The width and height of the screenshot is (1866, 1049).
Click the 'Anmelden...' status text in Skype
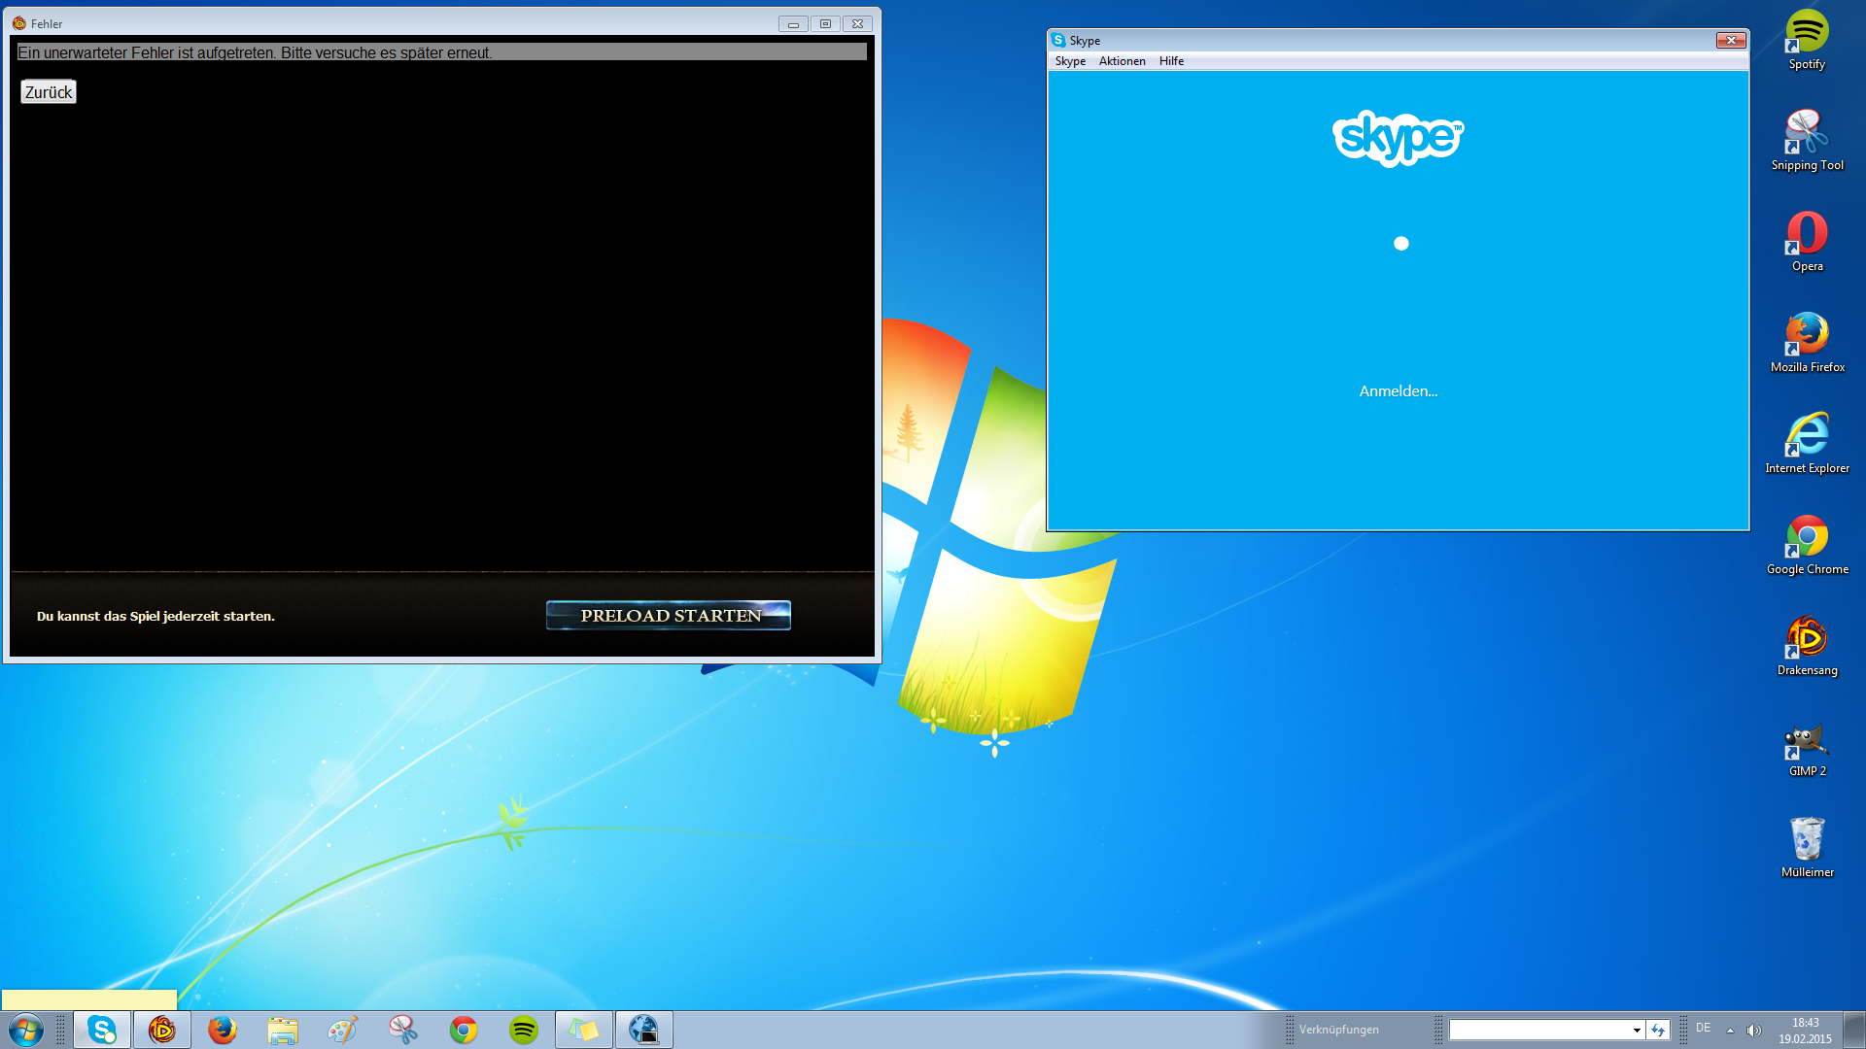tap(1398, 391)
